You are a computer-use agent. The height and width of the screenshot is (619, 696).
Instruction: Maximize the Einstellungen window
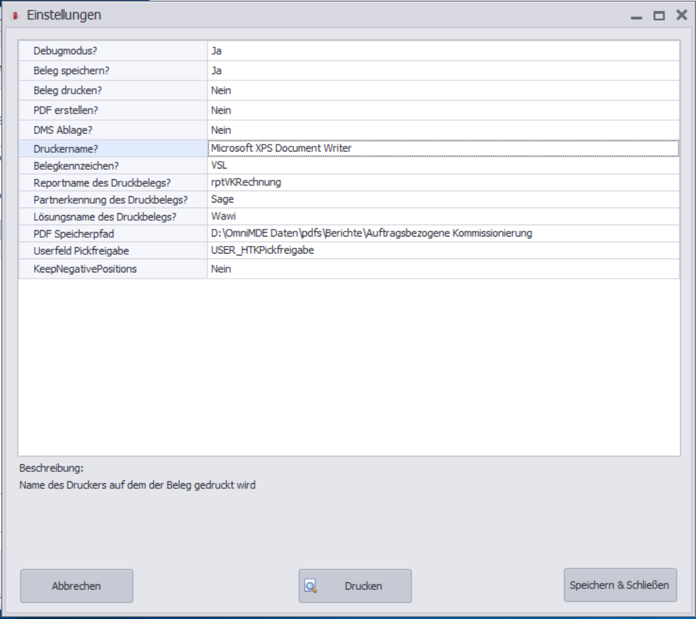pyautogui.click(x=659, y=16)
